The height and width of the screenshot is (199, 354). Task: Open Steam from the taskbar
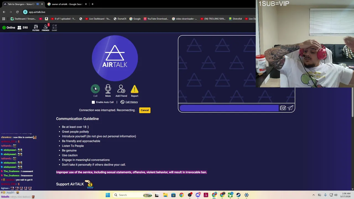tap(238, 195)
